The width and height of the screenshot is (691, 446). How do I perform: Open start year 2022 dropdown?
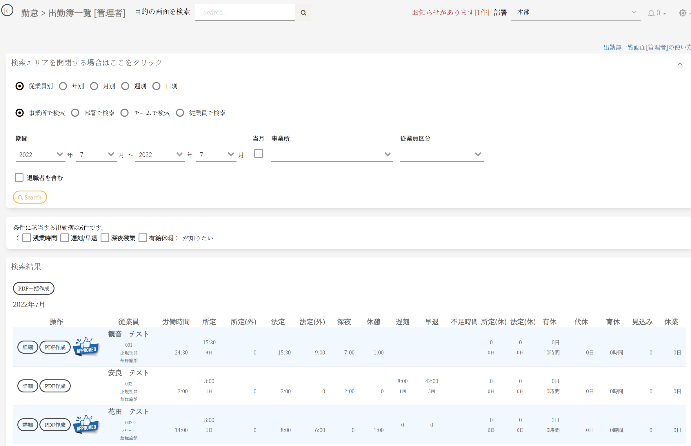(x=41, y=154)
